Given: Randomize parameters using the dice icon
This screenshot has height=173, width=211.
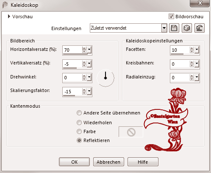Looking at the screenshot, I should point(187,28).
